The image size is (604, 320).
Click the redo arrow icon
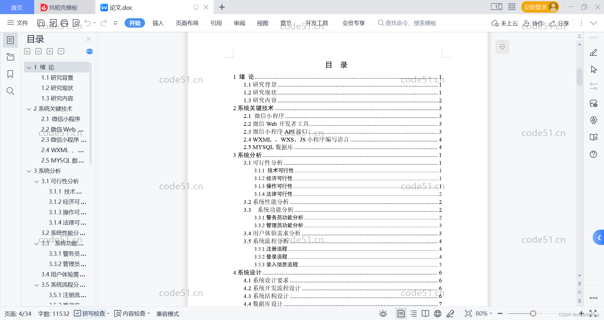[x=104, y=23]
